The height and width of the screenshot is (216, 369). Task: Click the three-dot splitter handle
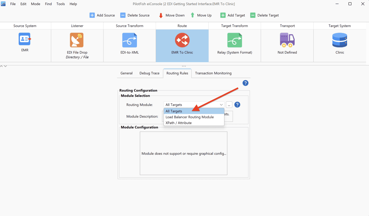pos(184,66)
